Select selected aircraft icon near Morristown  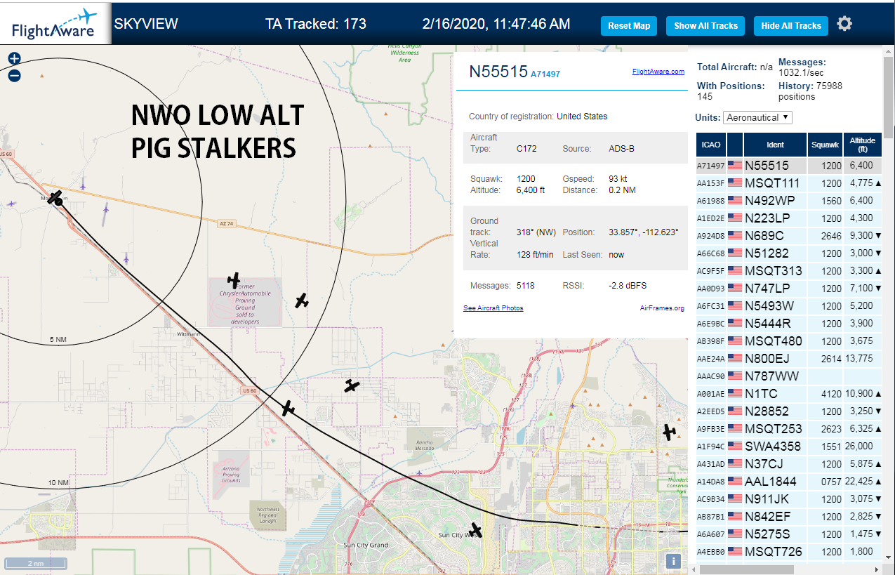(55, 198)
